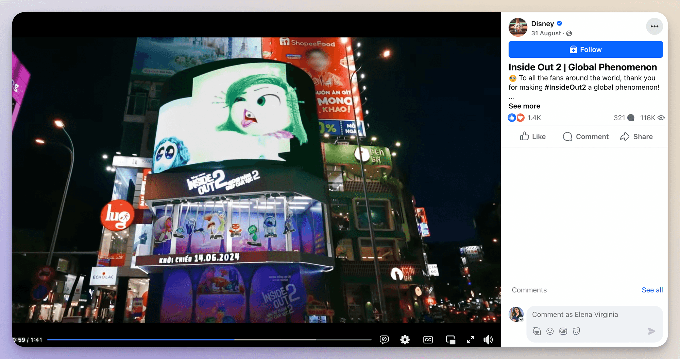
Task: Open the Disney page name link
Action: click(542, 24)
